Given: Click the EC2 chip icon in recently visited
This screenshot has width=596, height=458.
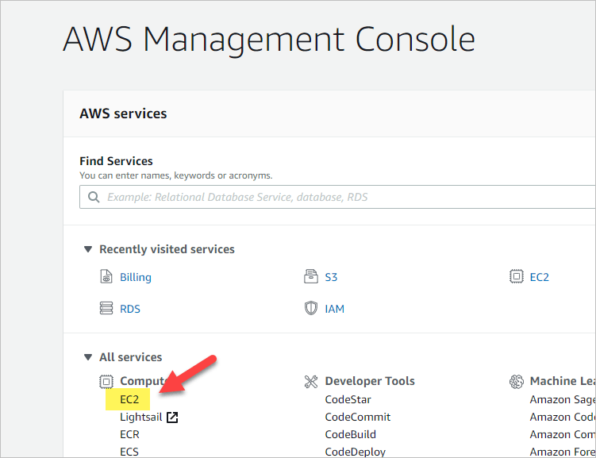Looking at the screenshot, I should [516, 276].
